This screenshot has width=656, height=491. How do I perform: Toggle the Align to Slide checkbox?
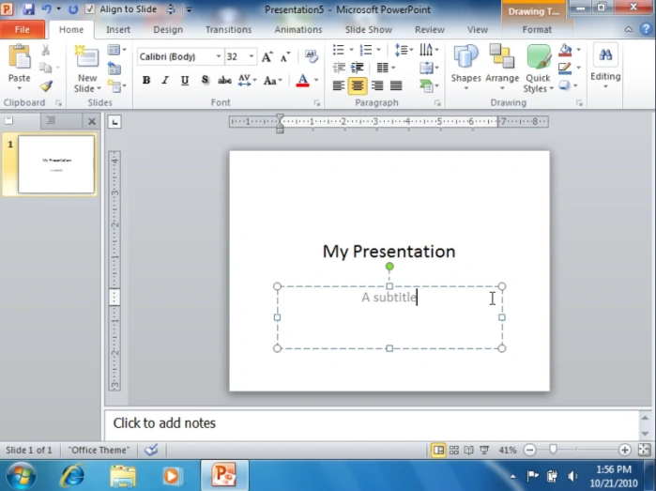(90, 8)
